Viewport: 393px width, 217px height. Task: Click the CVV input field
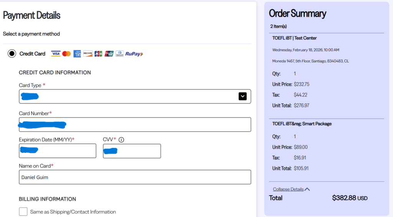tap(132, 151)
